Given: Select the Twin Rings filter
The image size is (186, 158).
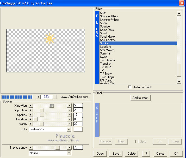Looking at the screenshot, I should coord(107,77).
